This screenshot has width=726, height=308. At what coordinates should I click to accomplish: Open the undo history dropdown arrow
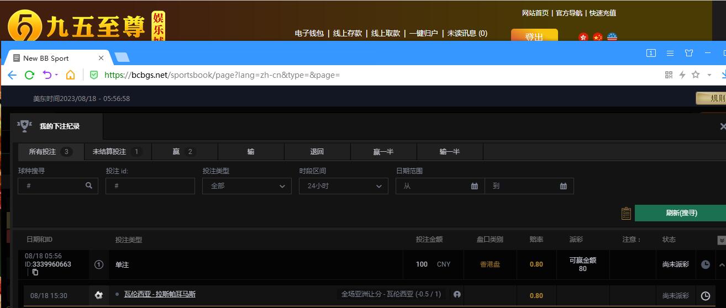tap(56, 75)
